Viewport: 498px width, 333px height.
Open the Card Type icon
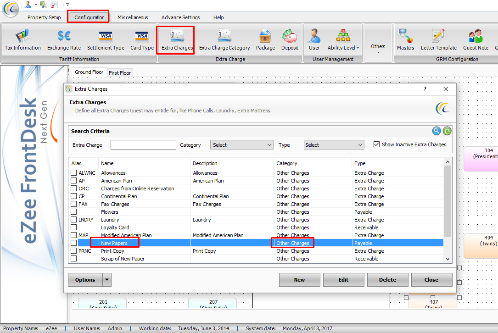(142, 40)
